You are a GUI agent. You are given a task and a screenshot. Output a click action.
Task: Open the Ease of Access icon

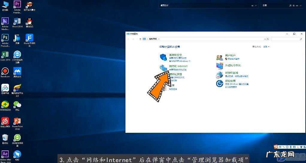(219, 84)
